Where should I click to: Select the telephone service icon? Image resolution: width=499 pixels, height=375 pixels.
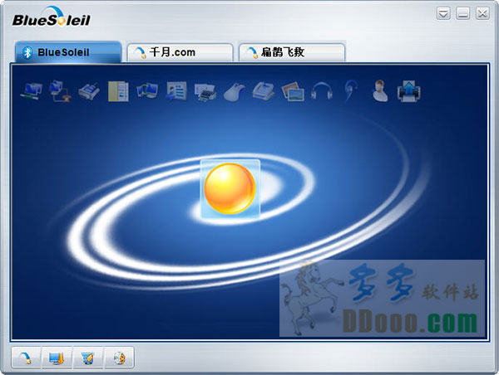pos(264,91)
